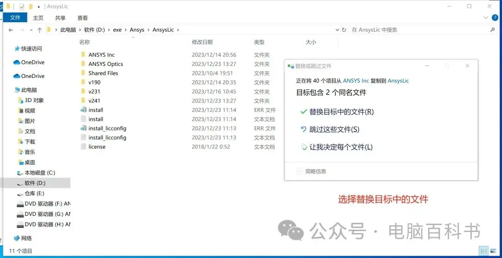Sort by the 大小 column header

(x=311, y=42)
